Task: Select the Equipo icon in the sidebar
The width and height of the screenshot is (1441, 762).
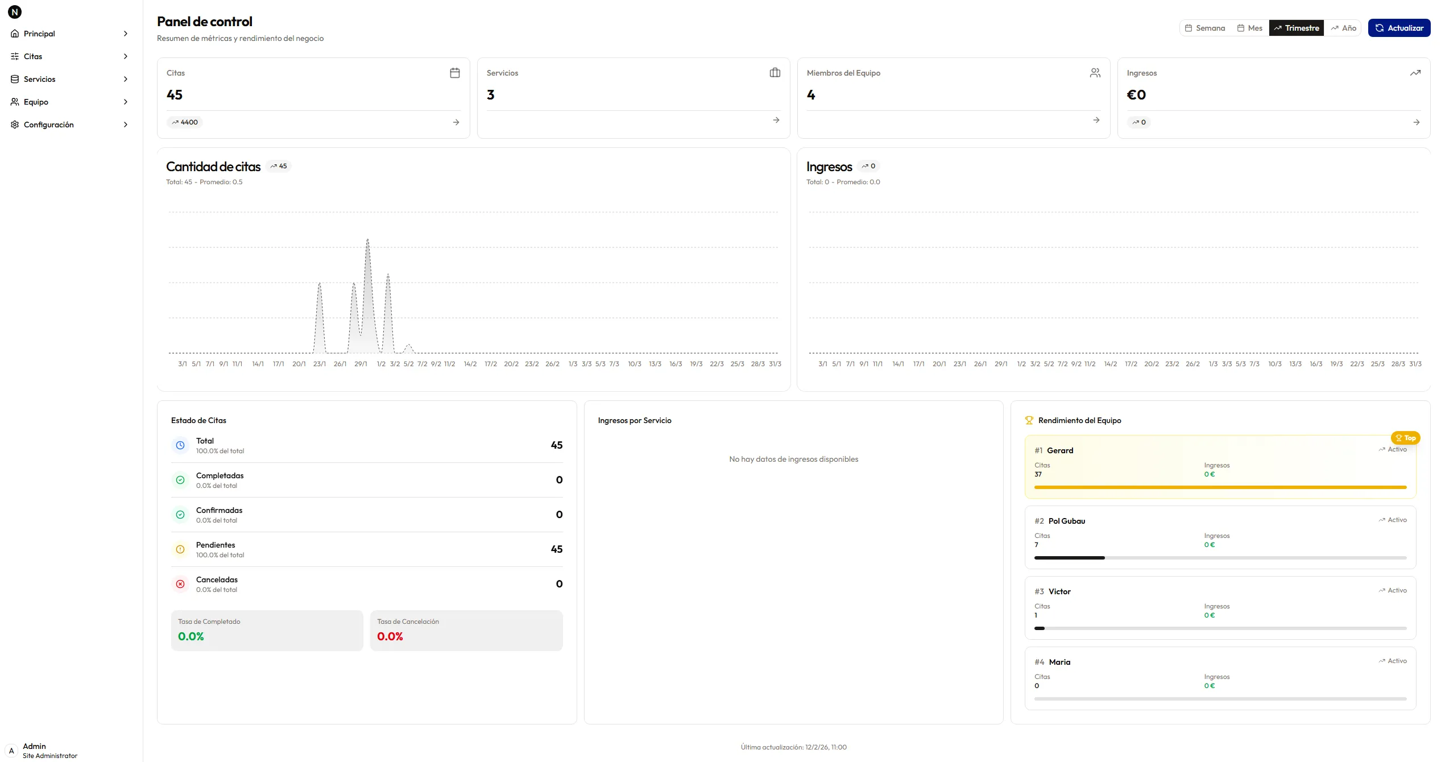Action: (15, 101)
